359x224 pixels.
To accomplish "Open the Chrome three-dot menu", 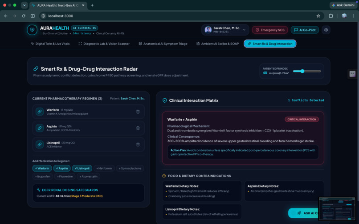I will pos(353,16).
